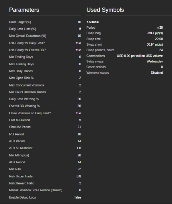This screenshot has width=172, height=204.
Task: Click the 3-day swaps Wednesday value
Action: [155, 61]
